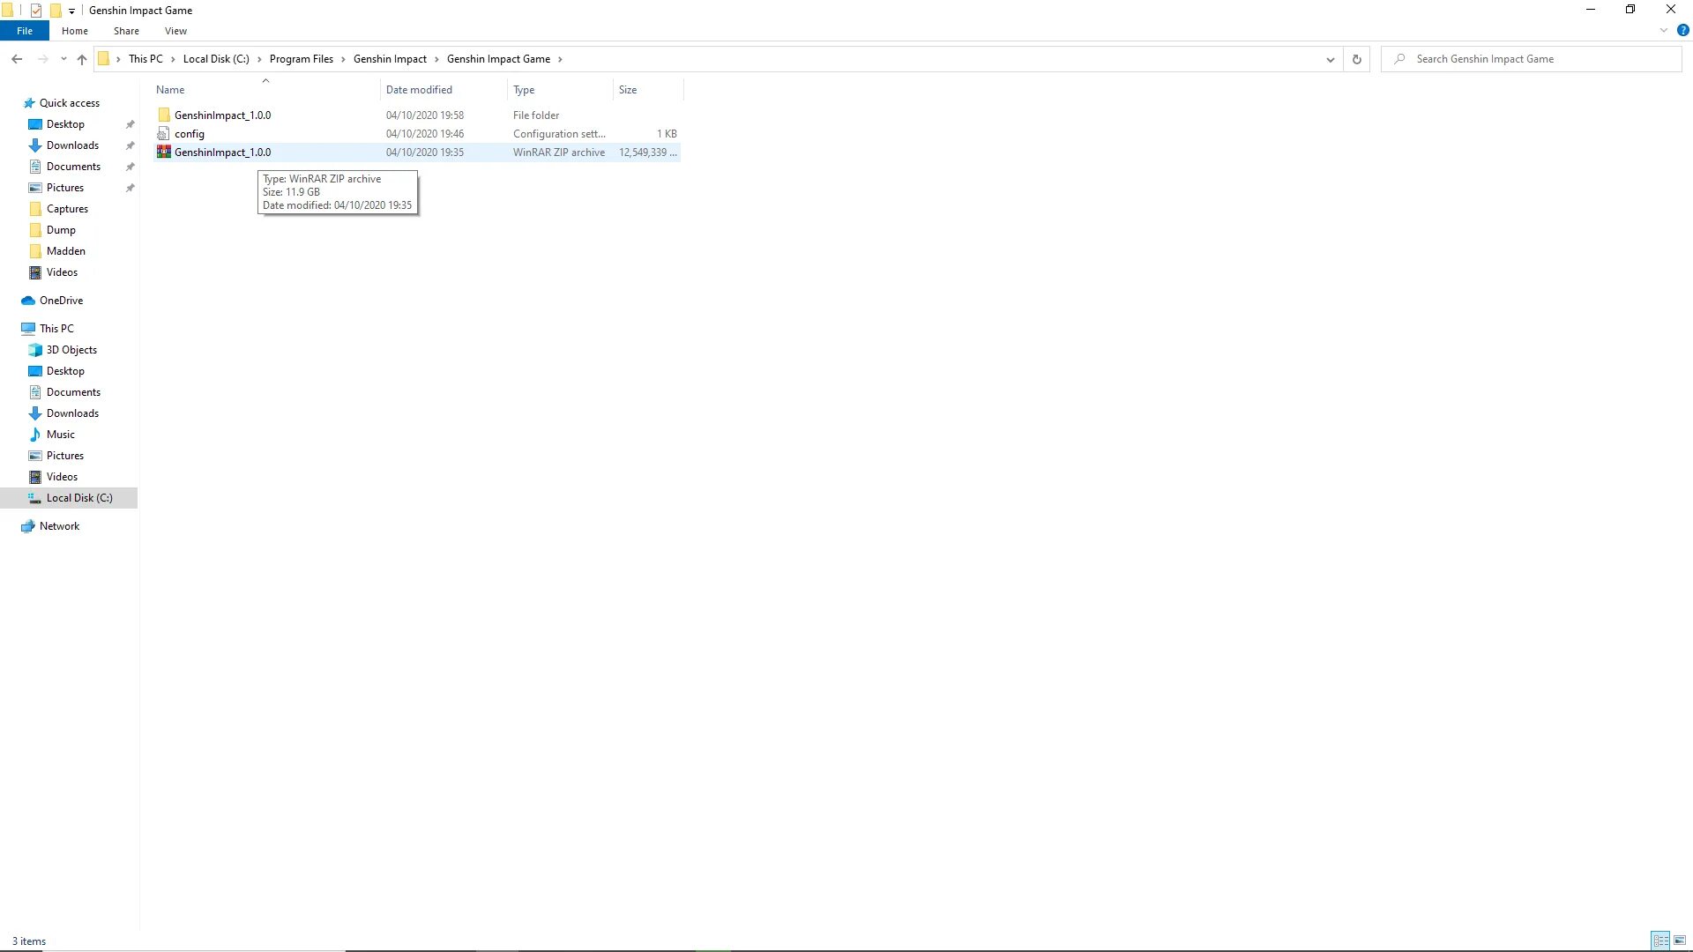
Task: Open the Share ribbon tab
Action: pyautogui.click(x=126, y=31)
